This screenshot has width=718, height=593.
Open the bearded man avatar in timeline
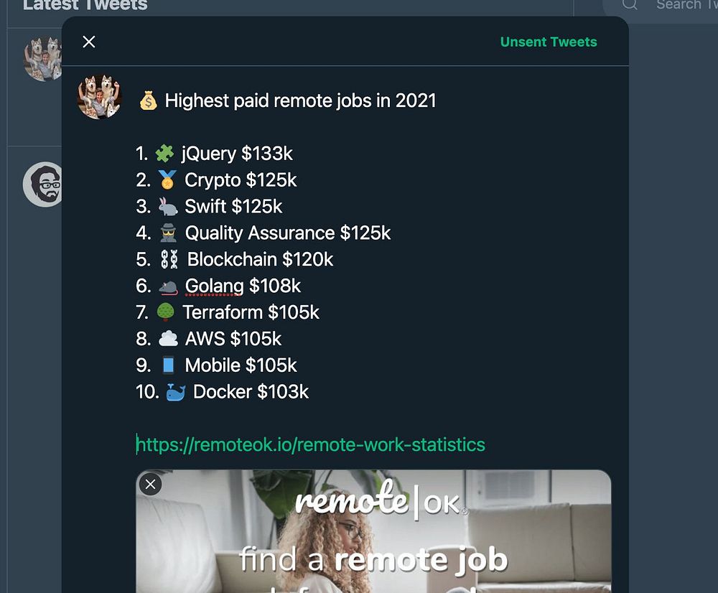pyautogui.click(x=45, y=185)
